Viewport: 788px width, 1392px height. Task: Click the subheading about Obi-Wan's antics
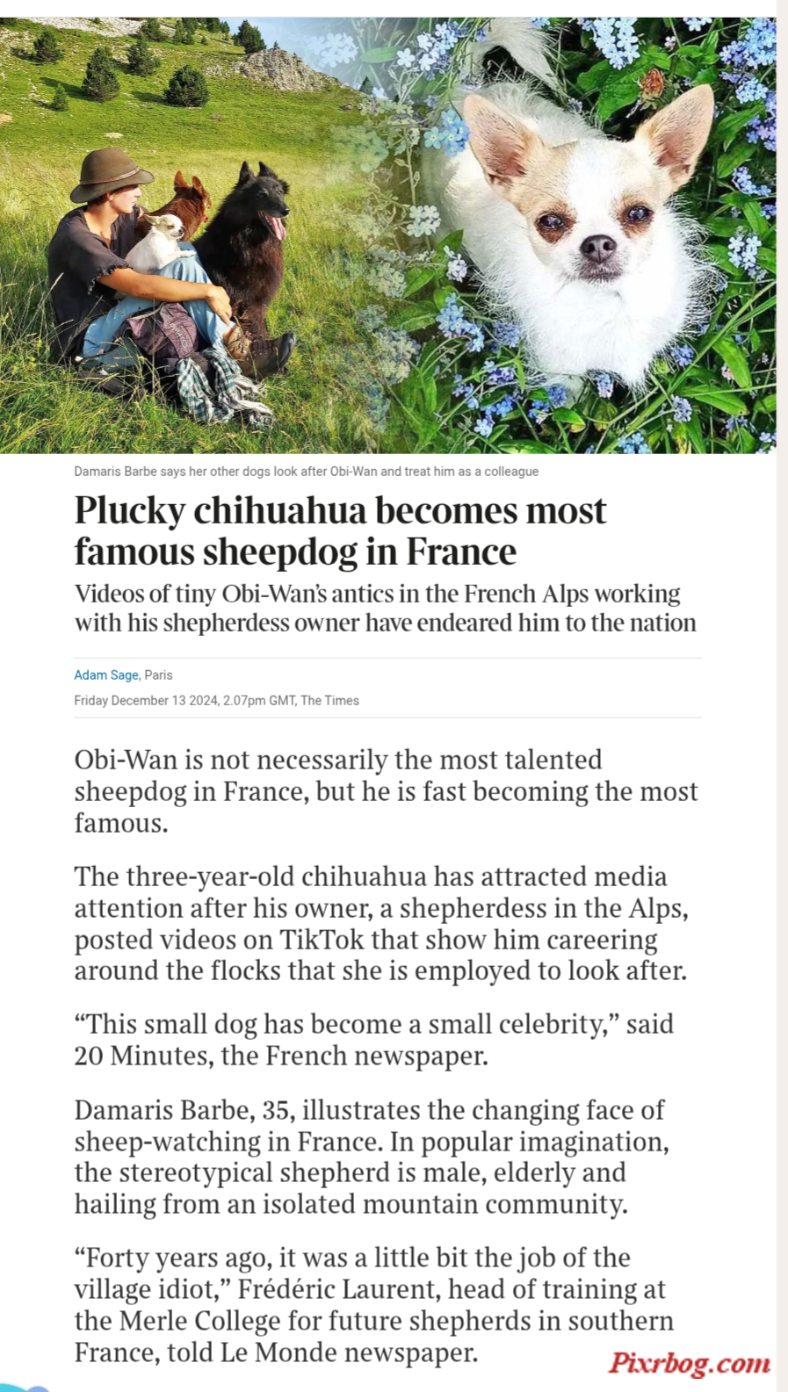point(385,608)
